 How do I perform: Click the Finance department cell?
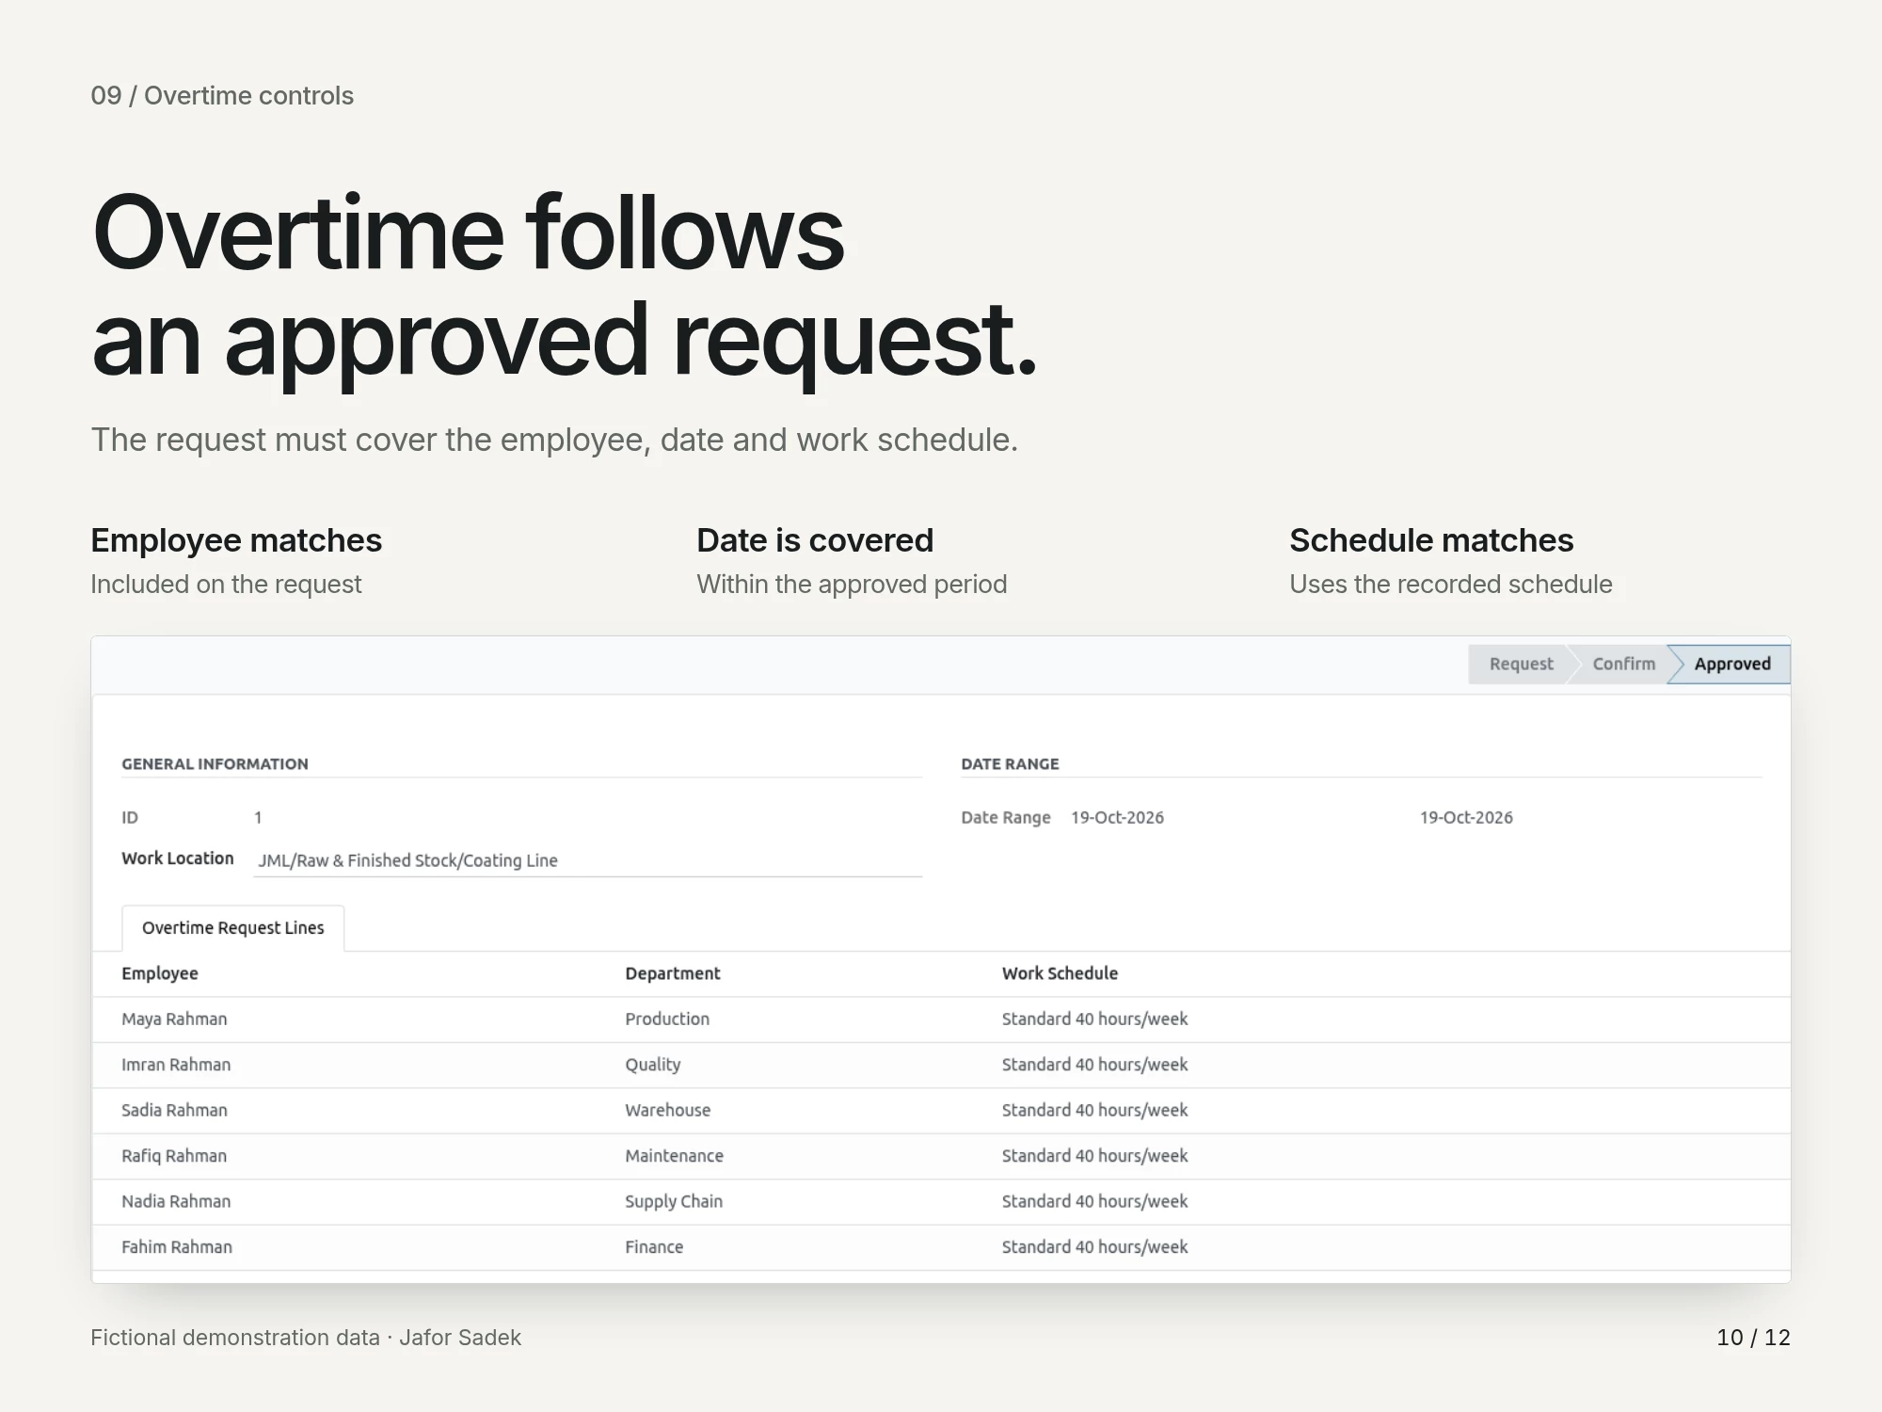tap(654, 1246)
